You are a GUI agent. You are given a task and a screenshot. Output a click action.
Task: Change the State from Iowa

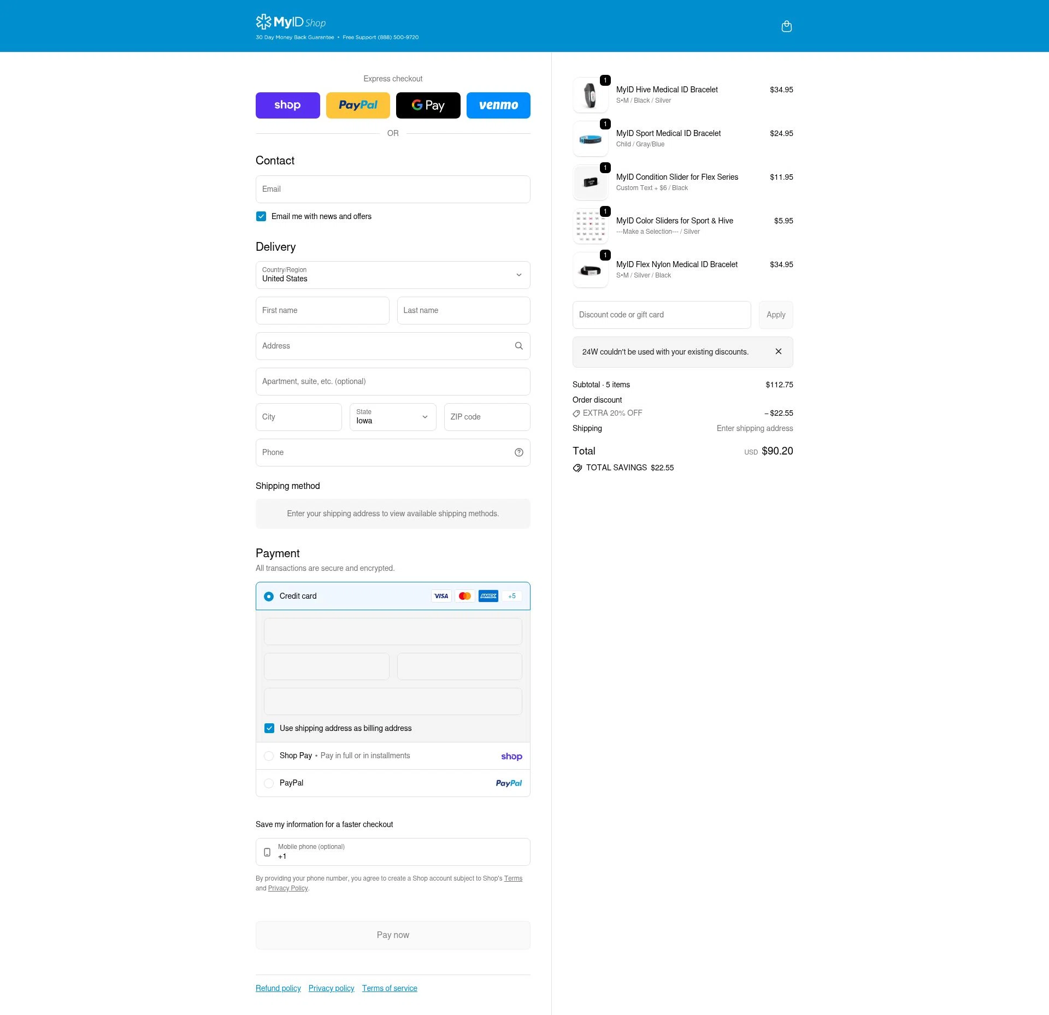pos(393,417)
